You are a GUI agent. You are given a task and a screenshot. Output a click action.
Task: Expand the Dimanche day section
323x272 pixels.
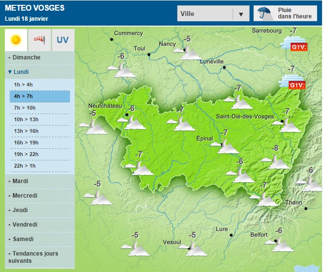click(27, 57)
